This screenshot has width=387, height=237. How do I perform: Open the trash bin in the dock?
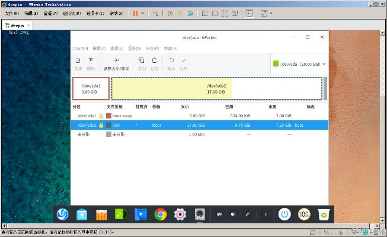pos(323,214)
